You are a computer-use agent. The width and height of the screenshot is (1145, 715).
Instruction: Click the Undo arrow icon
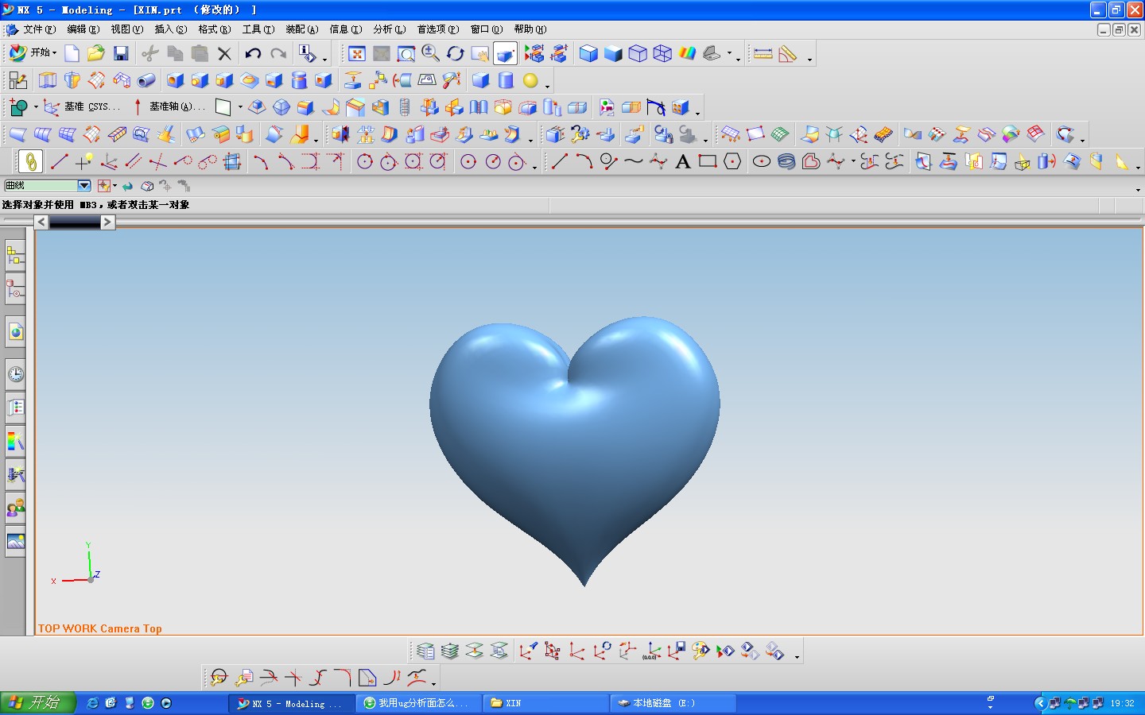253,53
